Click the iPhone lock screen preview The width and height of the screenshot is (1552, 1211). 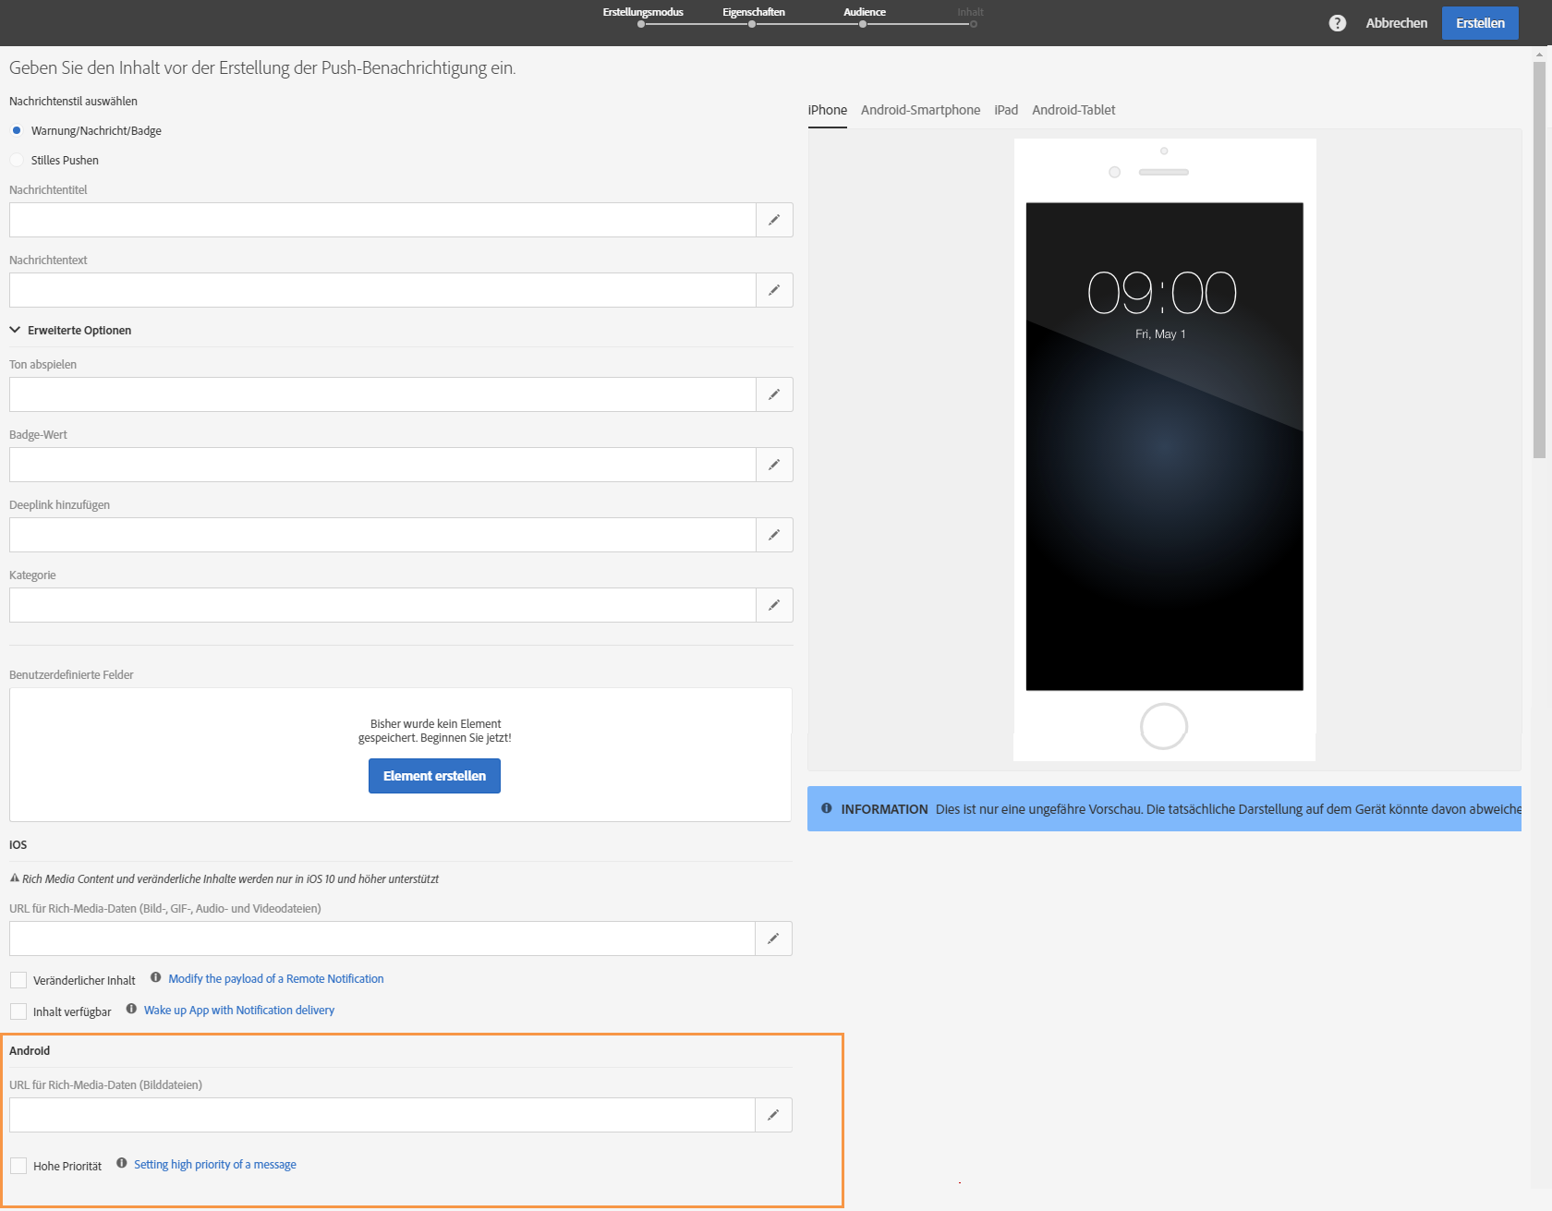pyautogui.click(x=1164, y=446)
